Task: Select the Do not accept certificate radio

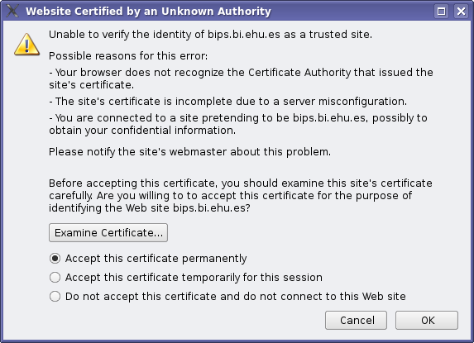Action: (55, 296)
